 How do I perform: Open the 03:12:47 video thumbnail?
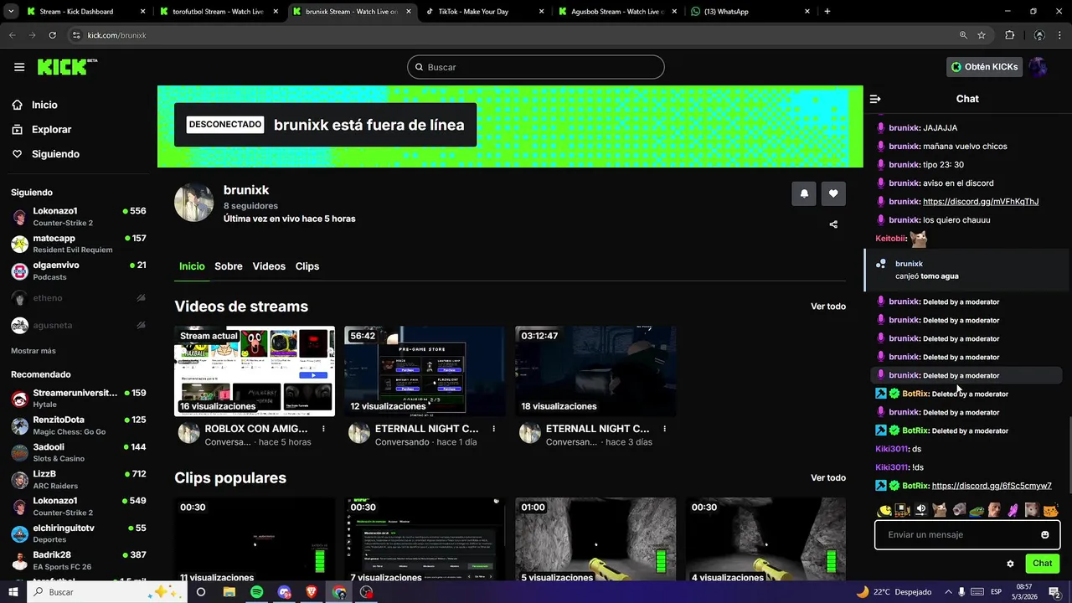click(x=595, y=371)
